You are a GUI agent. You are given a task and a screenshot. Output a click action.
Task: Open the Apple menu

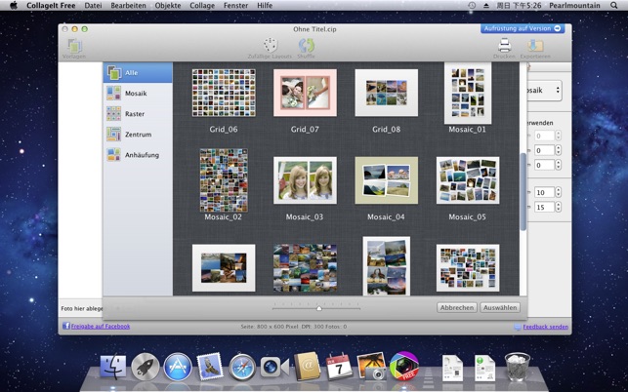coord(14,5)
